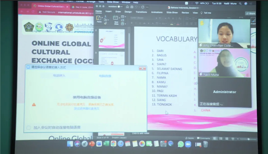
Task: Adjust the zoom slider handle
Action: (249, 139)
